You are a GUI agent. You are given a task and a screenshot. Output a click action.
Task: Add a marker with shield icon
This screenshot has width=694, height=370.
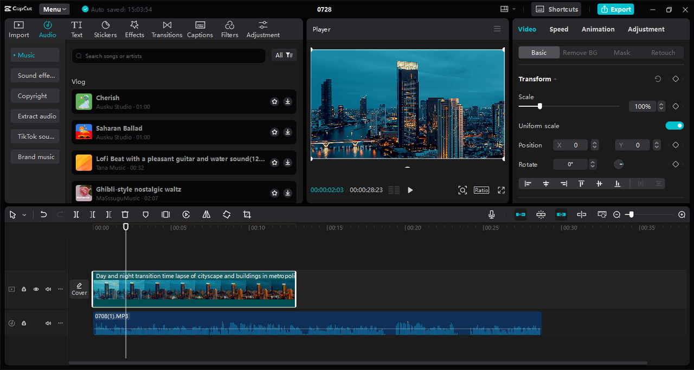145,215
